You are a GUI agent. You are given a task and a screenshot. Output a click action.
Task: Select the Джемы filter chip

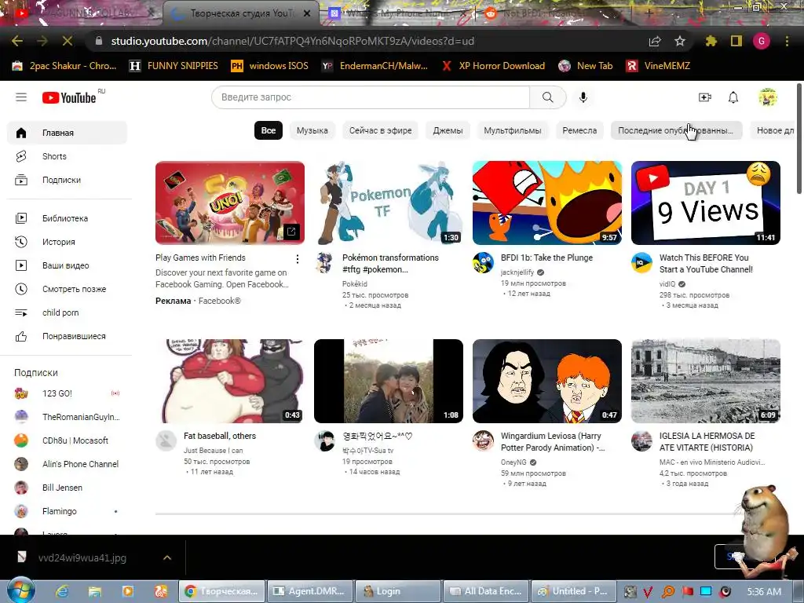pos(448,130)
